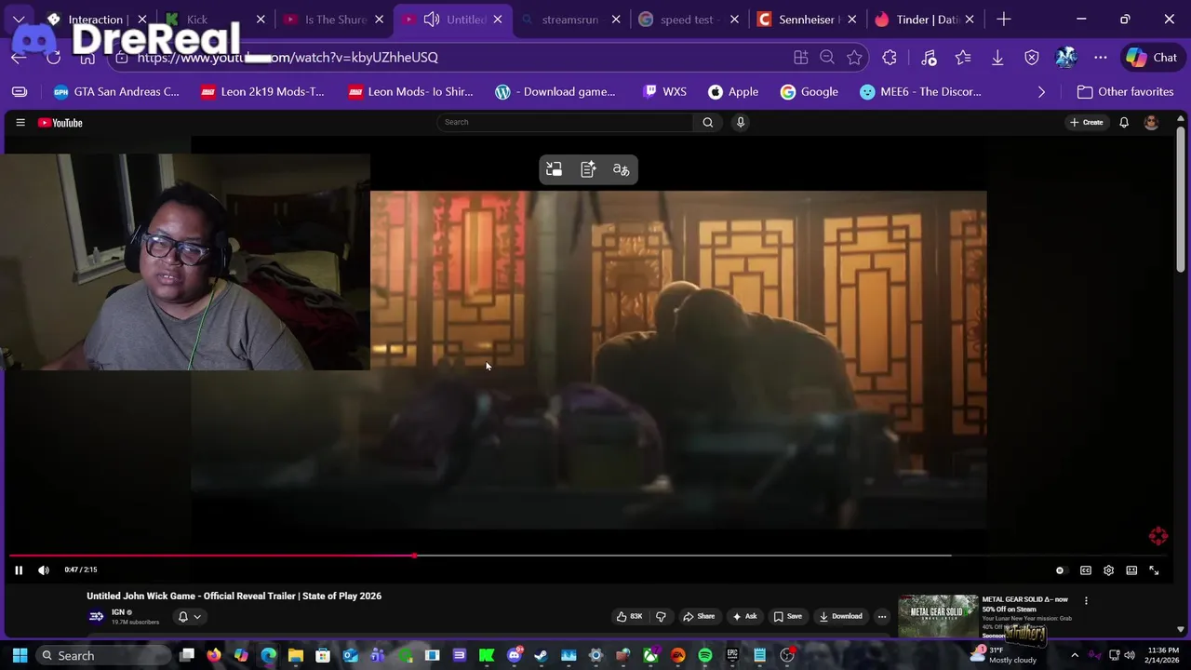Click the progress bar scrubber dot
The height and width of the screenshot is (670, 1191).
pyautogui.click(x=414, y=556)
